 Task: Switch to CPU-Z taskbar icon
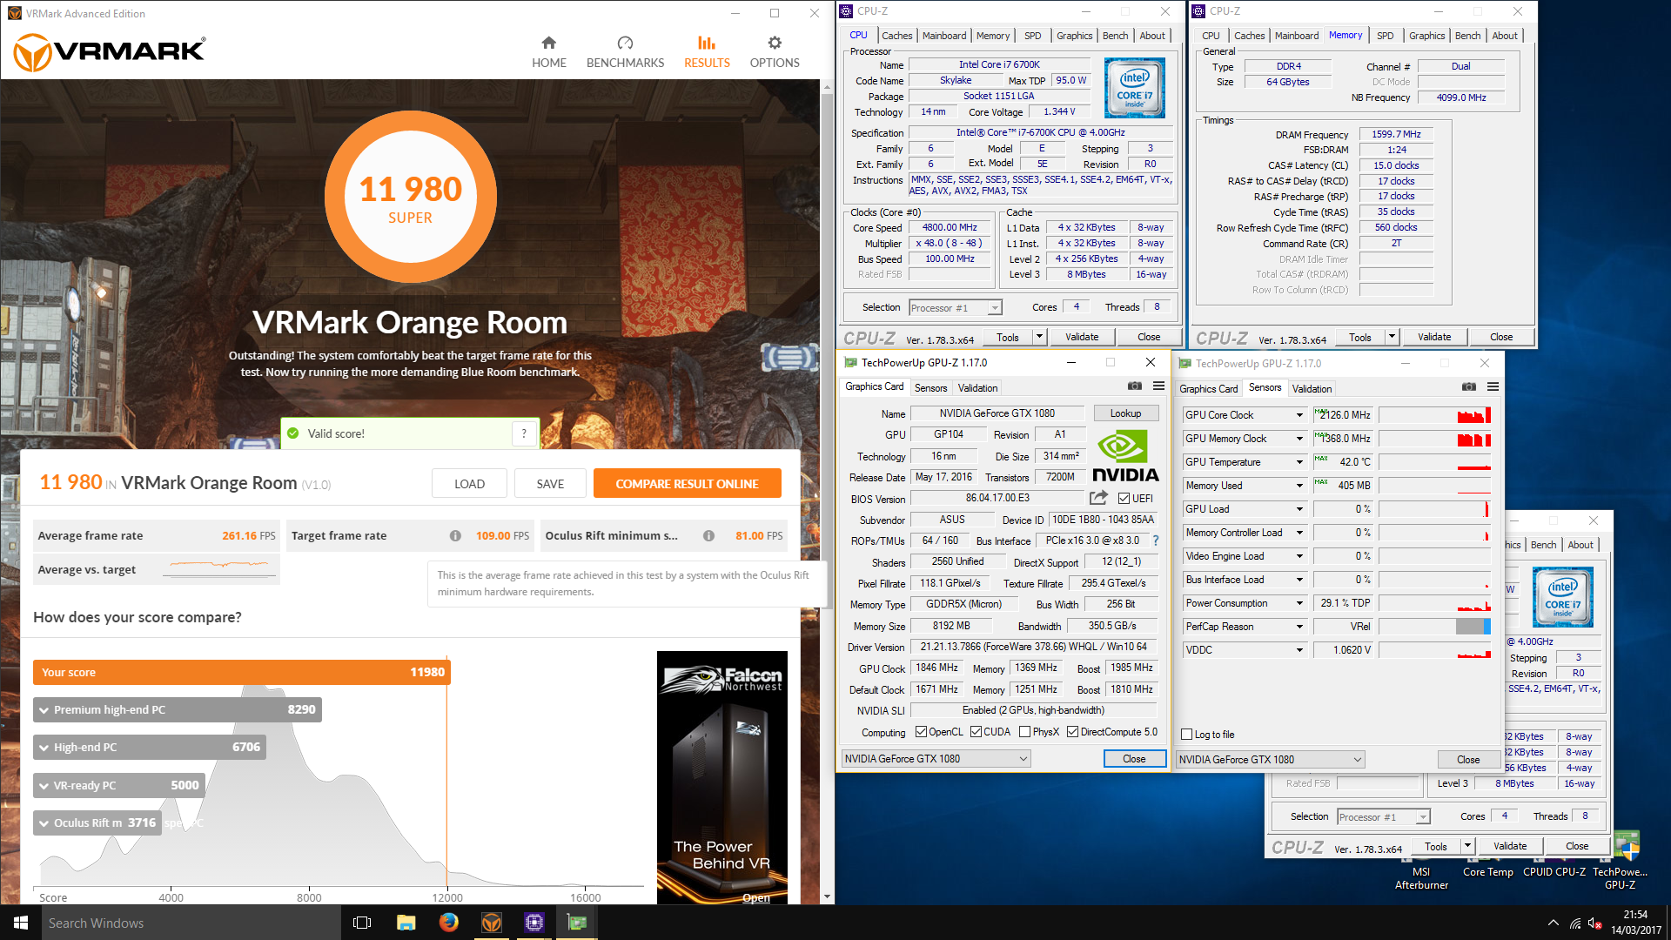point(534,923)
